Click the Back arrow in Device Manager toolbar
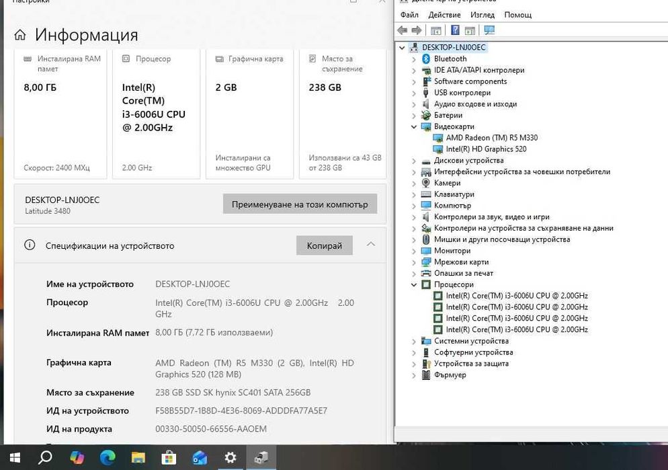 [402, 30]
